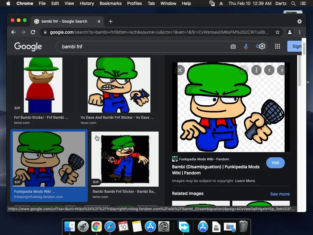Open the Window menu
The width and height of the screenshot is (313, 235).
click(168, 3)
